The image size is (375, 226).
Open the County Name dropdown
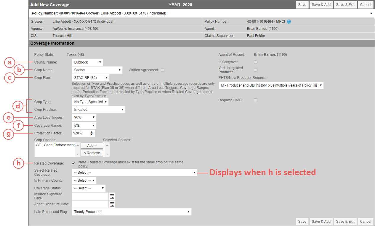pyautogui.click(x=88, y=62)
